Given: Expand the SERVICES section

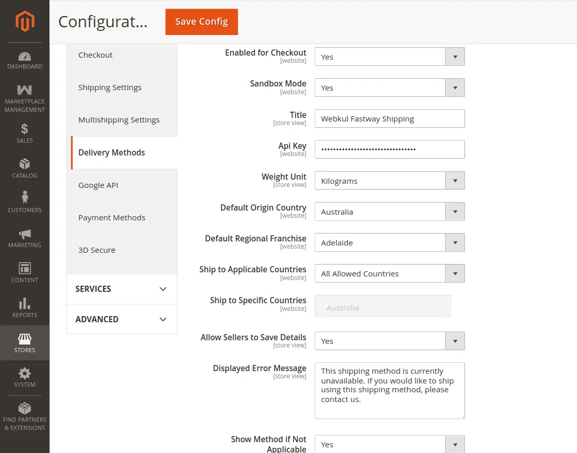Looking at the screenshot, I should (122, 289).
